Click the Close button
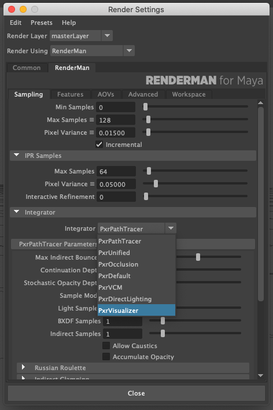 (136, 393)
